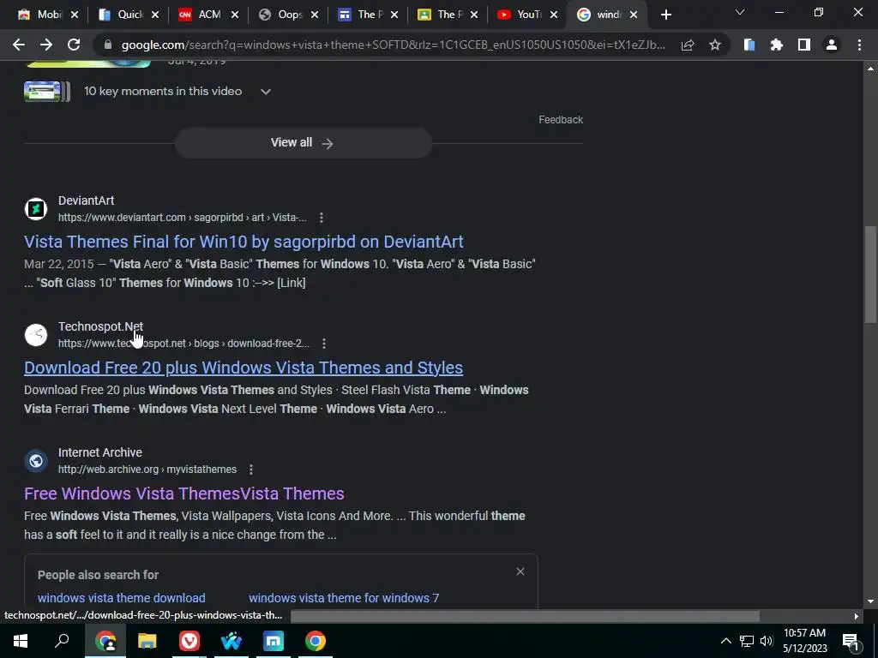This screenshot has height=658, width=878.
Task: Toggle the browser side panel icon
Action: (804, 45)
